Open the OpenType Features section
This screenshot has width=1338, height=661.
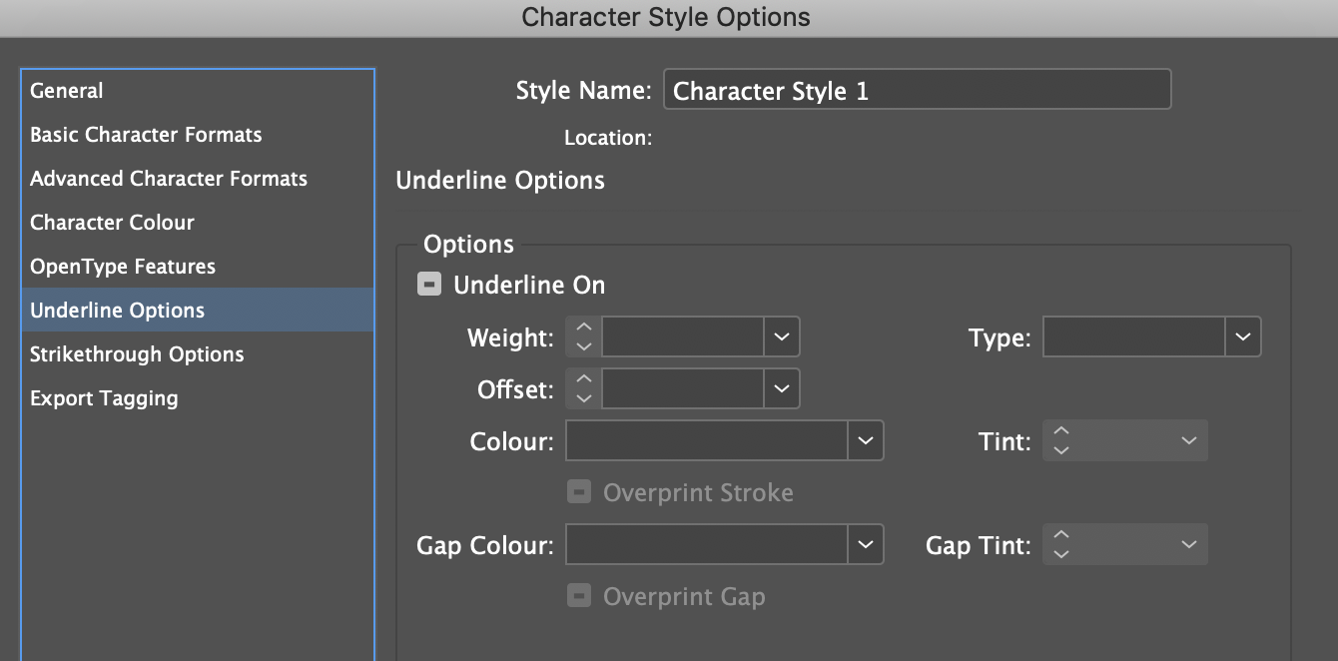tap(123, 266)
